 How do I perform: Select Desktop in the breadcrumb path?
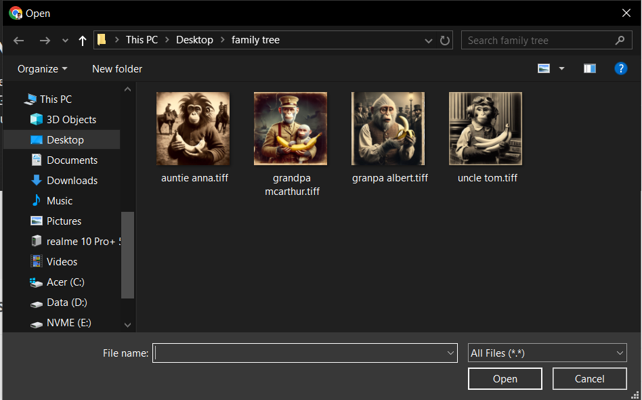coord(194,40)
